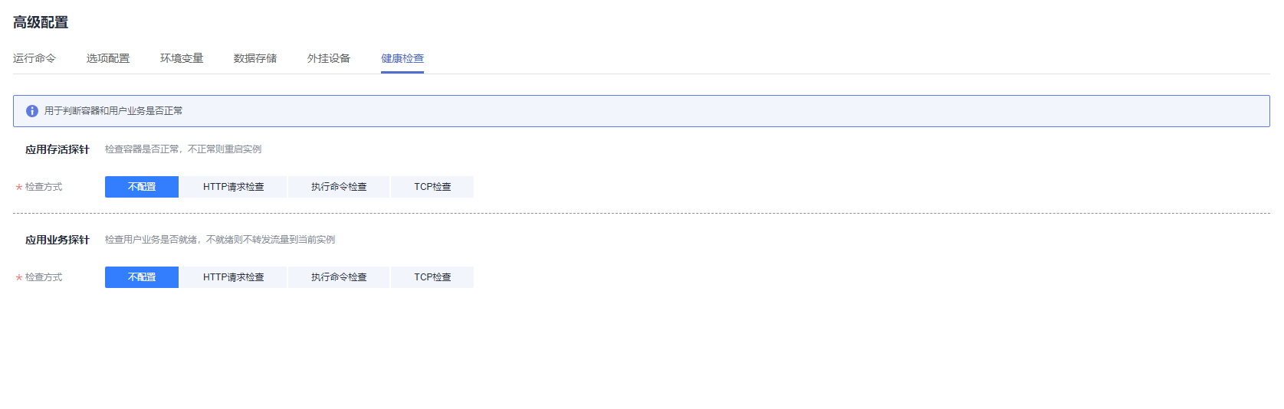1284x409 pixels.
Task: Choose HTTP请求检查 for 应用业务探针
Action: click(x=234, y=277)
